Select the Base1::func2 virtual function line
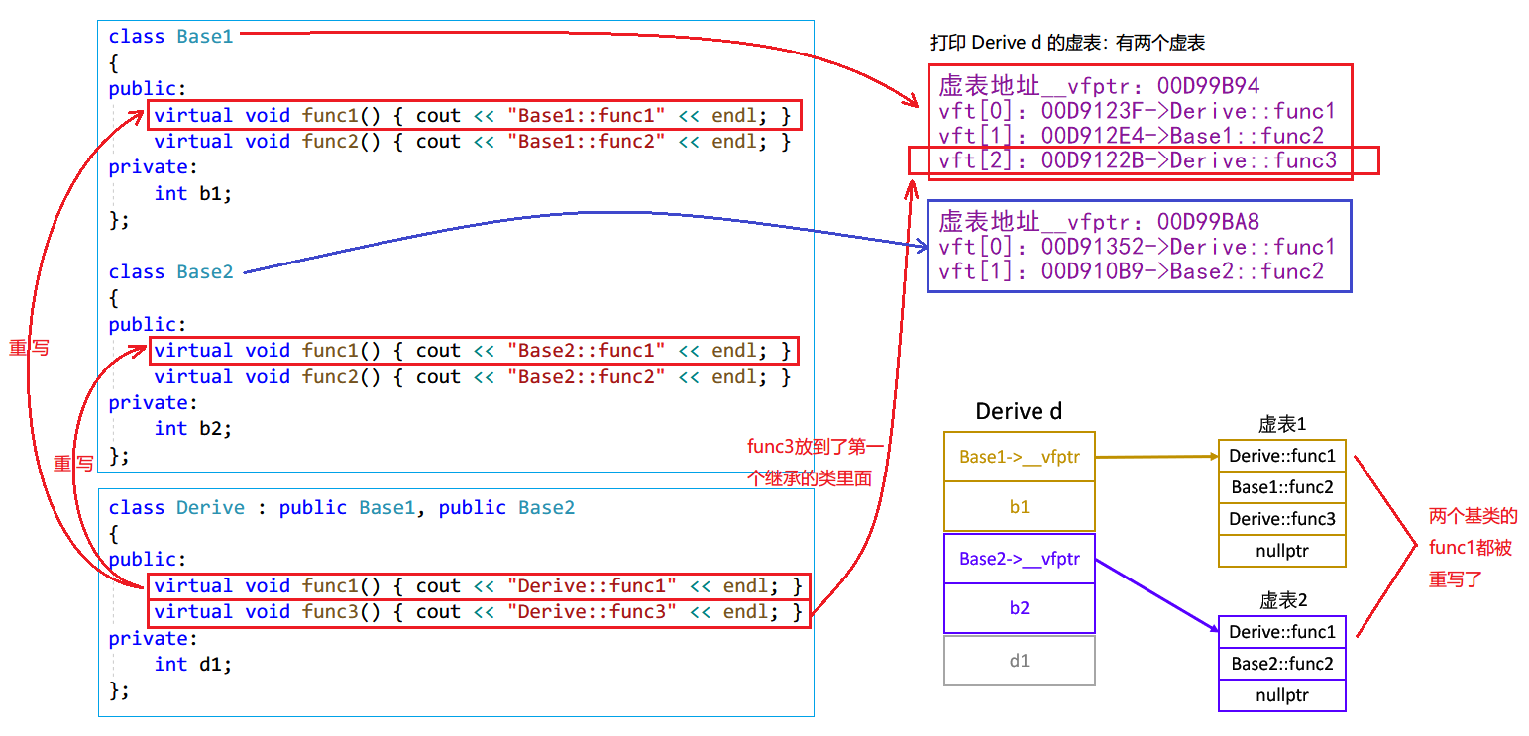This screenshot has width=1529, height=736. tap(473, 142)
